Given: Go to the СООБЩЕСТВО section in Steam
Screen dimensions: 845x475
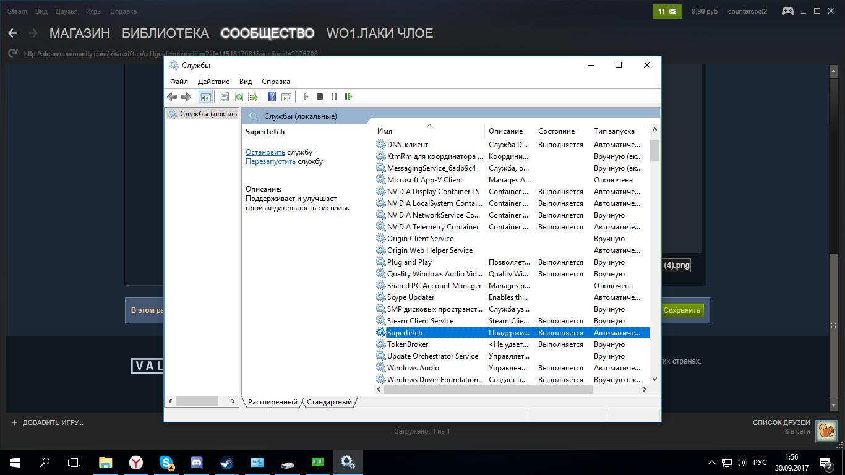Looking at the screenshot, I should [x=268, y=33].
